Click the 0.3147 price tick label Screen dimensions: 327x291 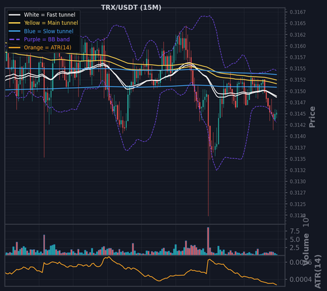point(298,103)
